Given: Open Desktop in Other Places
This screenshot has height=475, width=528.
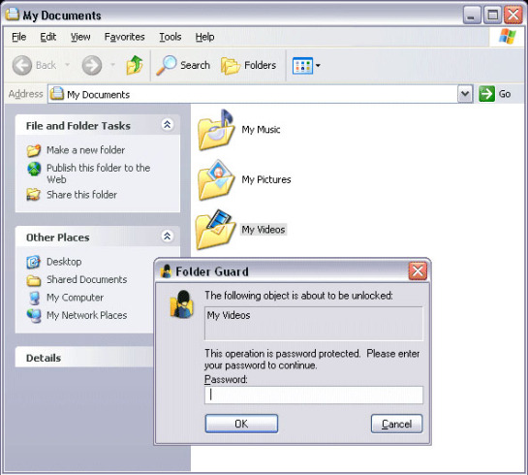Looking at the screenshot, I should click(x=64, y=262).
